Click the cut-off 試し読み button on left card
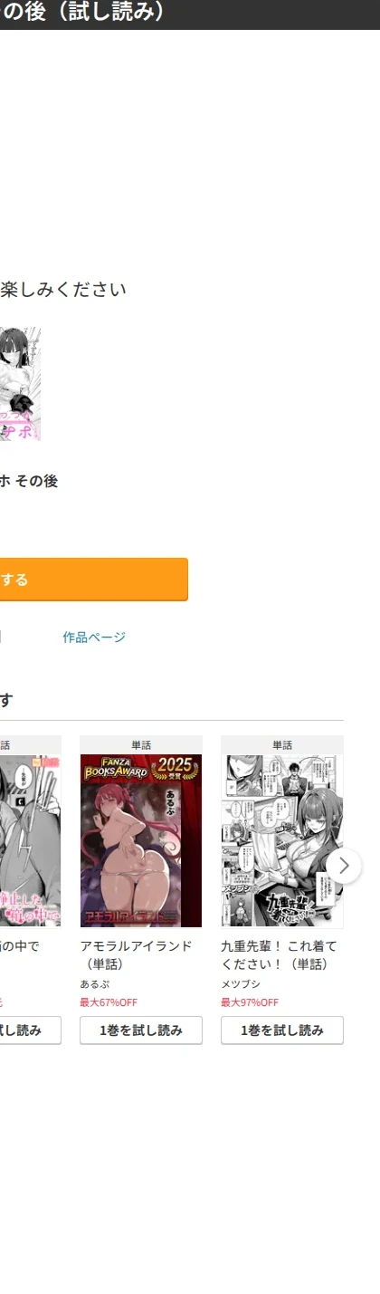This screenshot has width=380, height=1294. click(x=30, y=1030)
